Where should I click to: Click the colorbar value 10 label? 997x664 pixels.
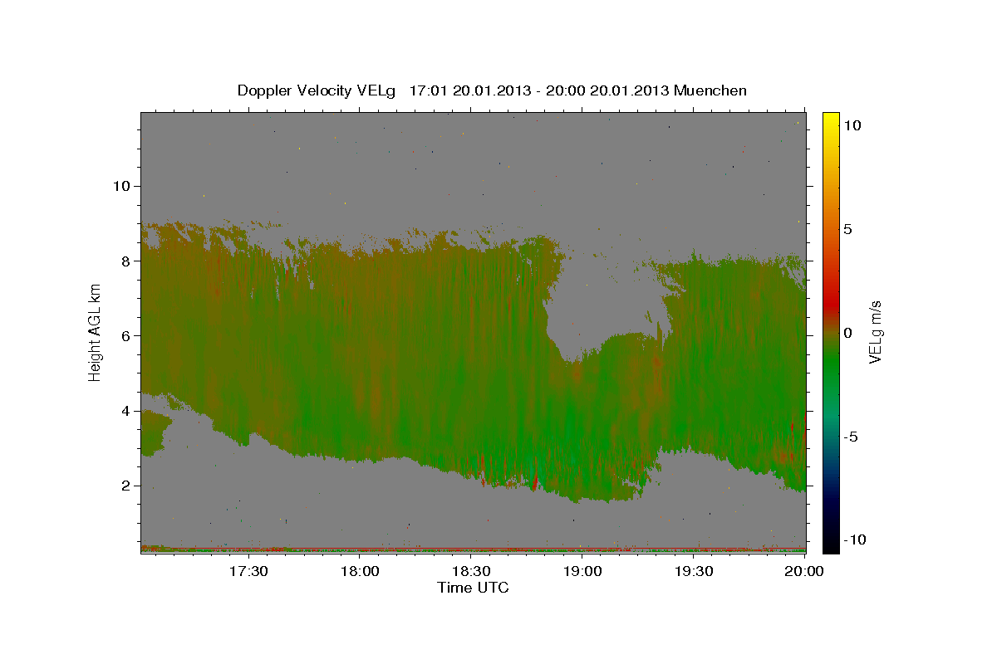(x=852, y=125)
